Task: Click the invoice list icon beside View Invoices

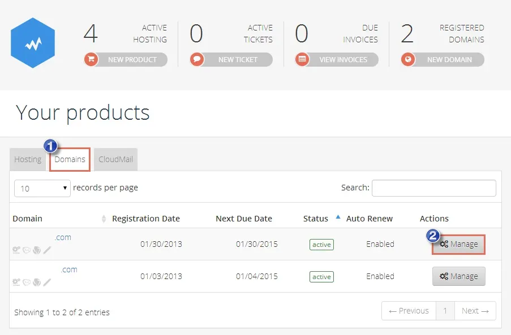Action: [x=302, y=59]
